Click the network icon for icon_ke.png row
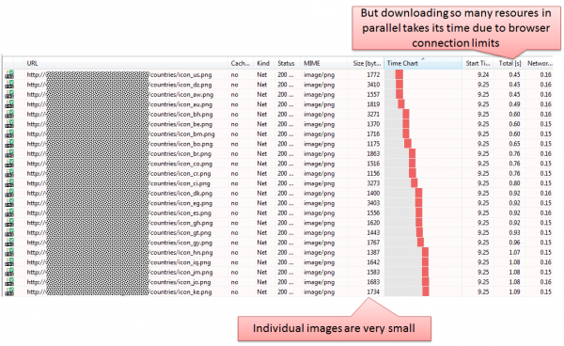The height and width of the screenshot is (346, 564). click(9, 292)
